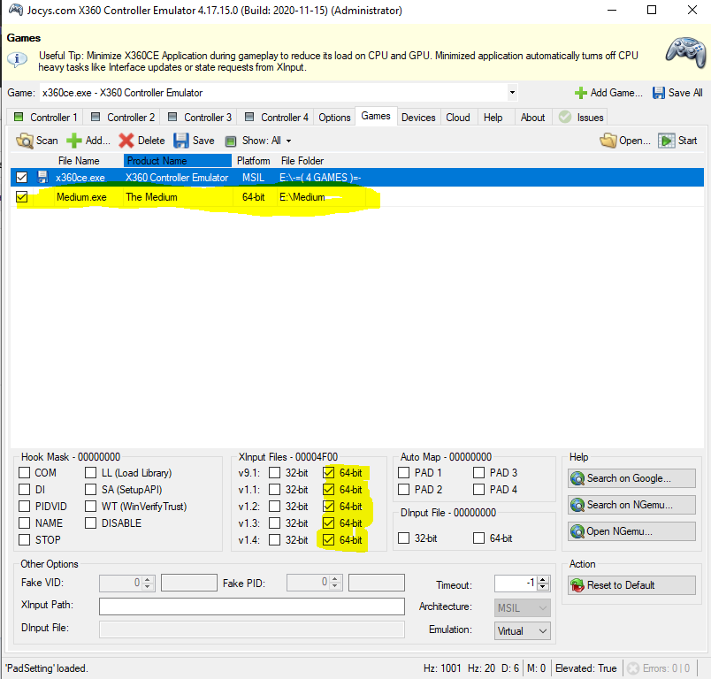
Task: Switch to the Controller 1 tab
Action: (x=45, y=118)
